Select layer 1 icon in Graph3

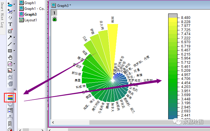54,13
